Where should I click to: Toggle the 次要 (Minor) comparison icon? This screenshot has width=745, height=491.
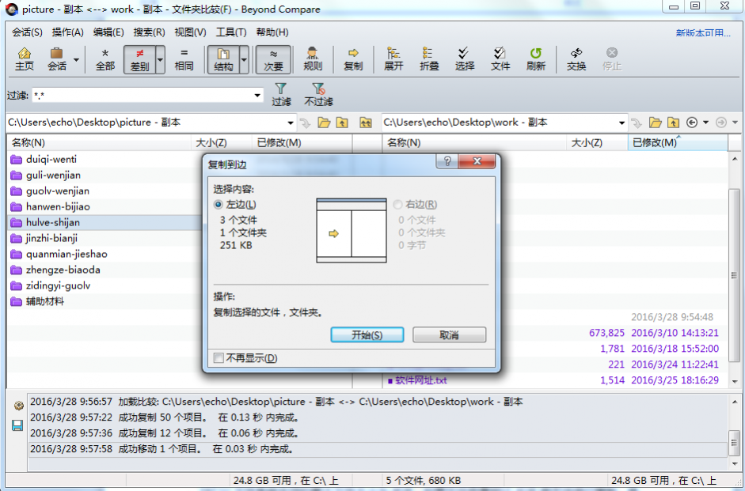(273, 59)
